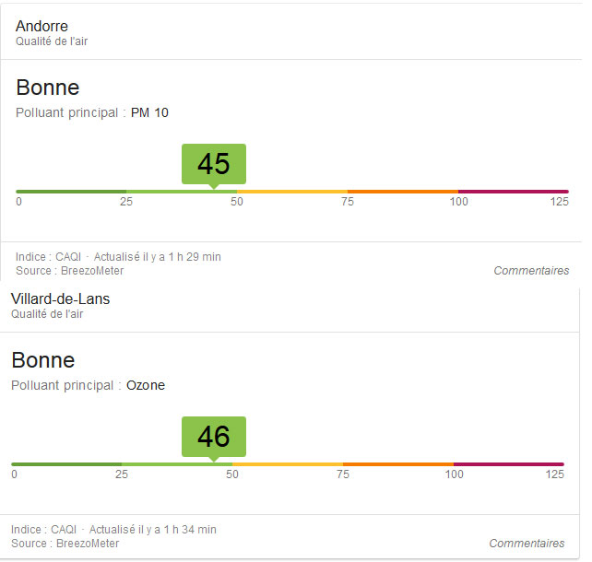This screenshot has height=562, width=592.
Task: Click the yellow segment of Villard-de-Lans scale
Action: pos(288,464)
